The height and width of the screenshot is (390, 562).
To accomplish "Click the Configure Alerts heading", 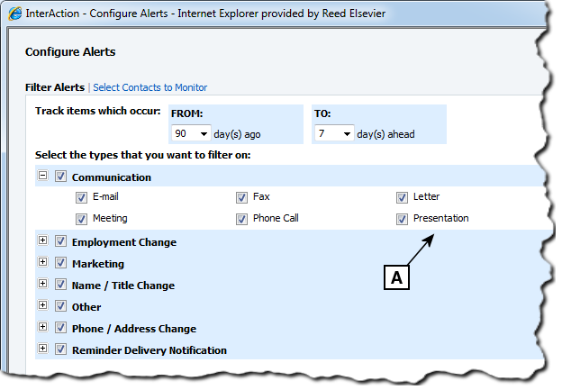I will 70,52.
